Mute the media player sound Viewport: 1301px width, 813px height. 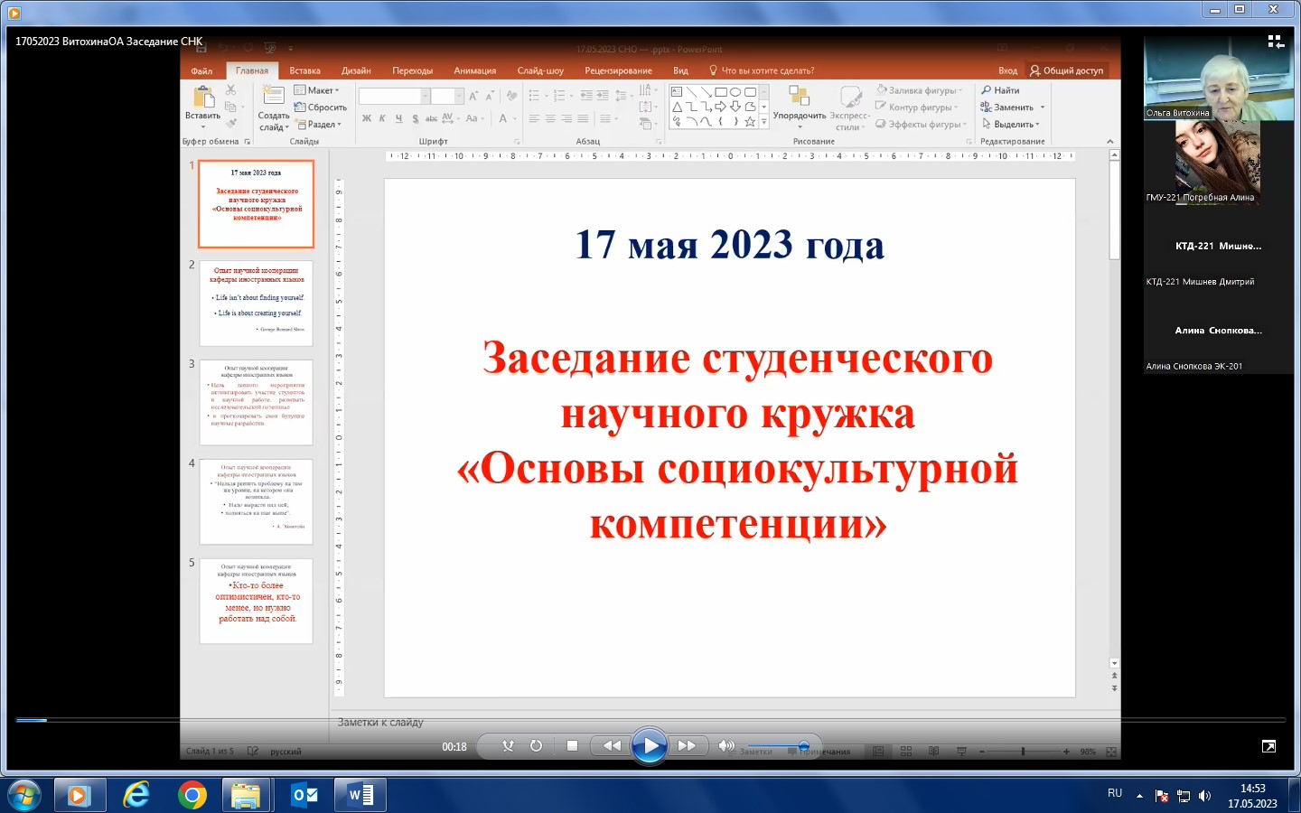pyautogui.click(x=725, y=746)
